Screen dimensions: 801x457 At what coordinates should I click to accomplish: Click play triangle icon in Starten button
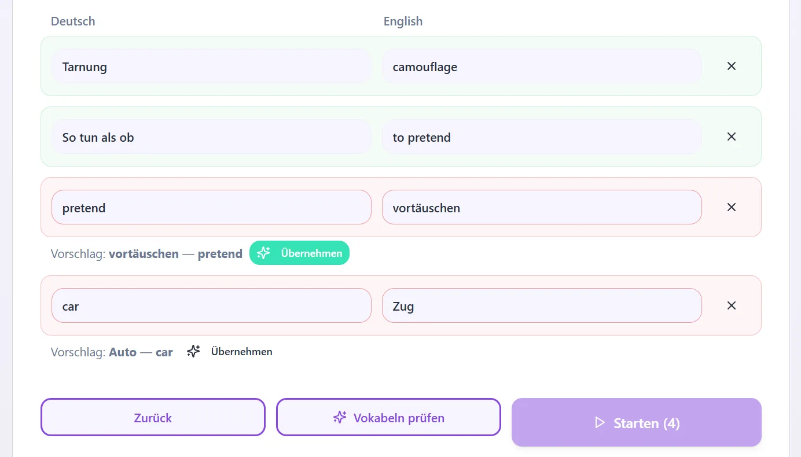(x=600, y=423)
